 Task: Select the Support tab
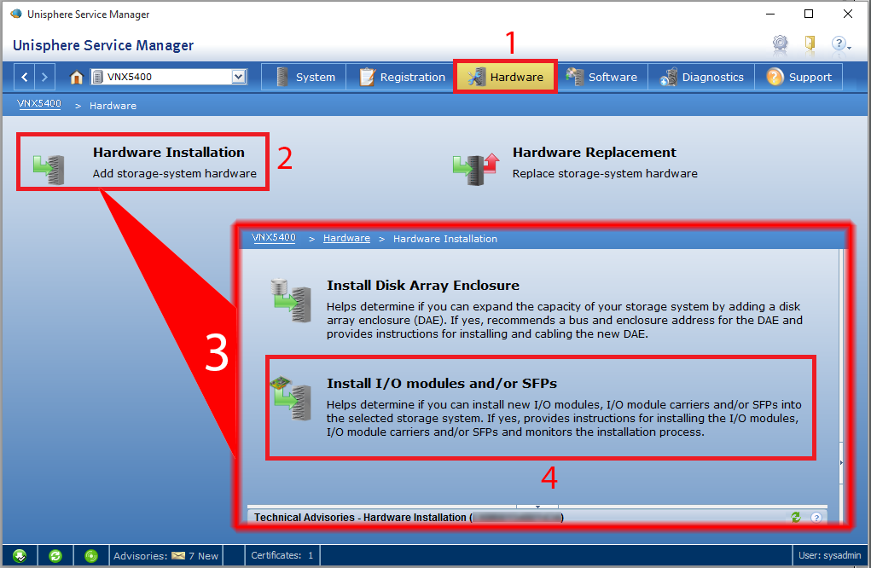pos(798,77)
